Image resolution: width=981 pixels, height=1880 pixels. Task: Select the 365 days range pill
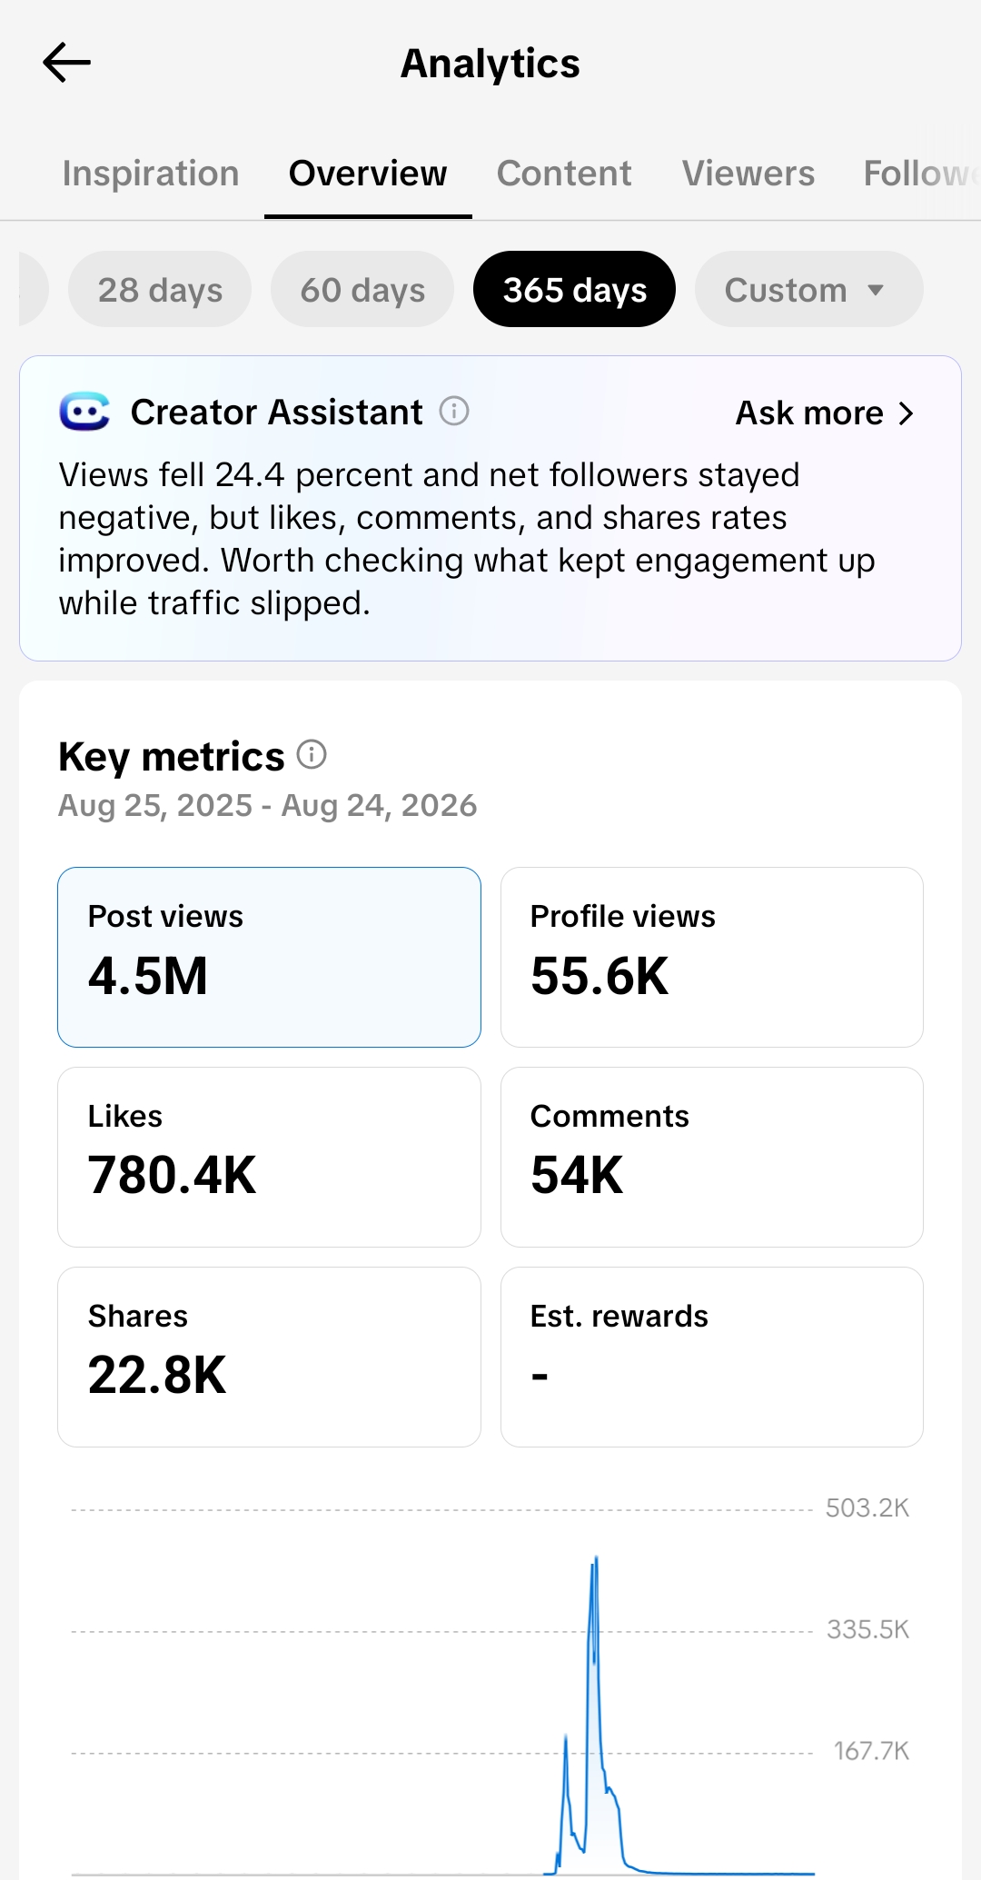574,290
